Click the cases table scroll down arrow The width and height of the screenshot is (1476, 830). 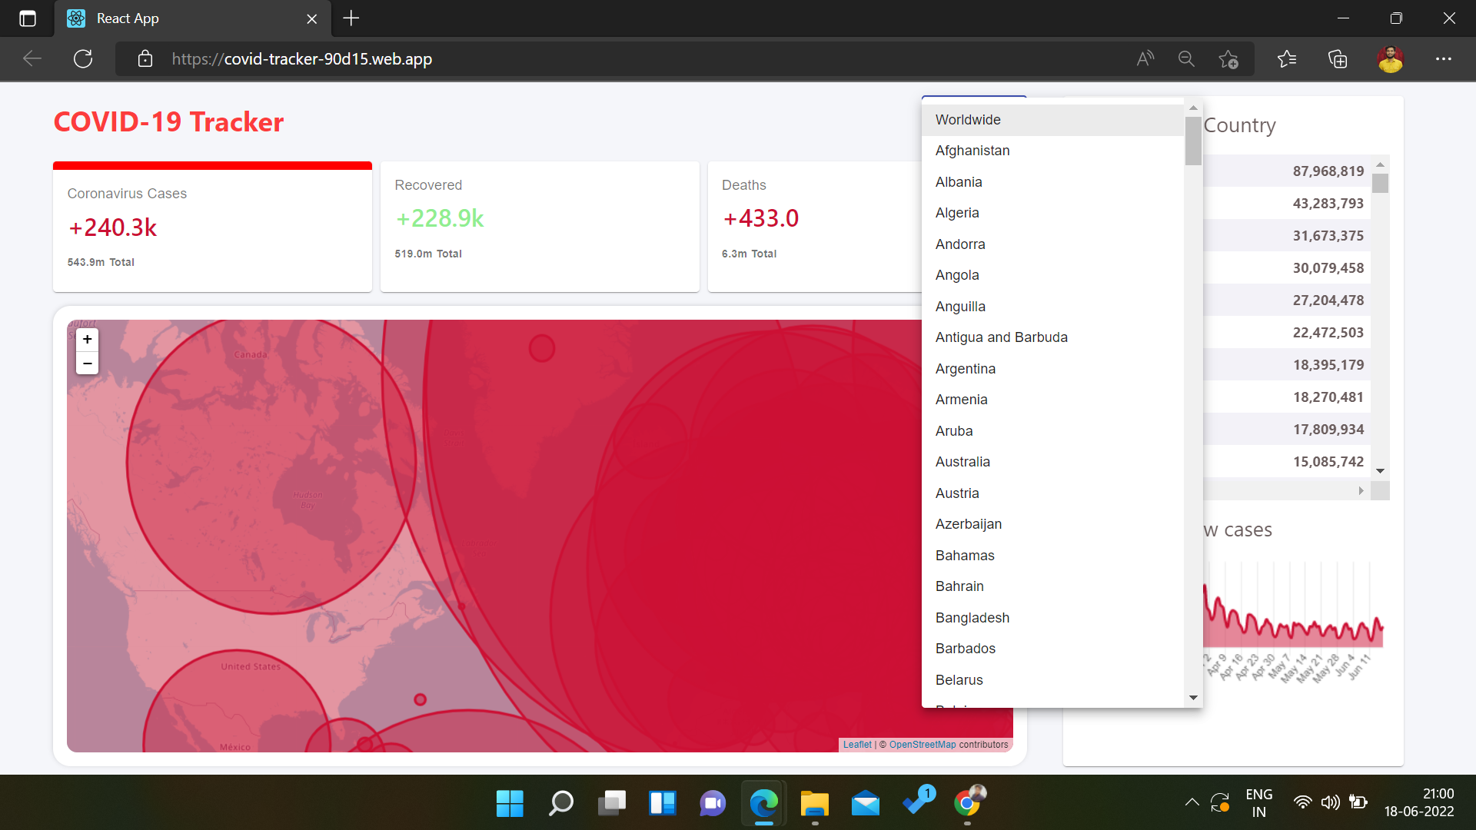pos(1380,471)
